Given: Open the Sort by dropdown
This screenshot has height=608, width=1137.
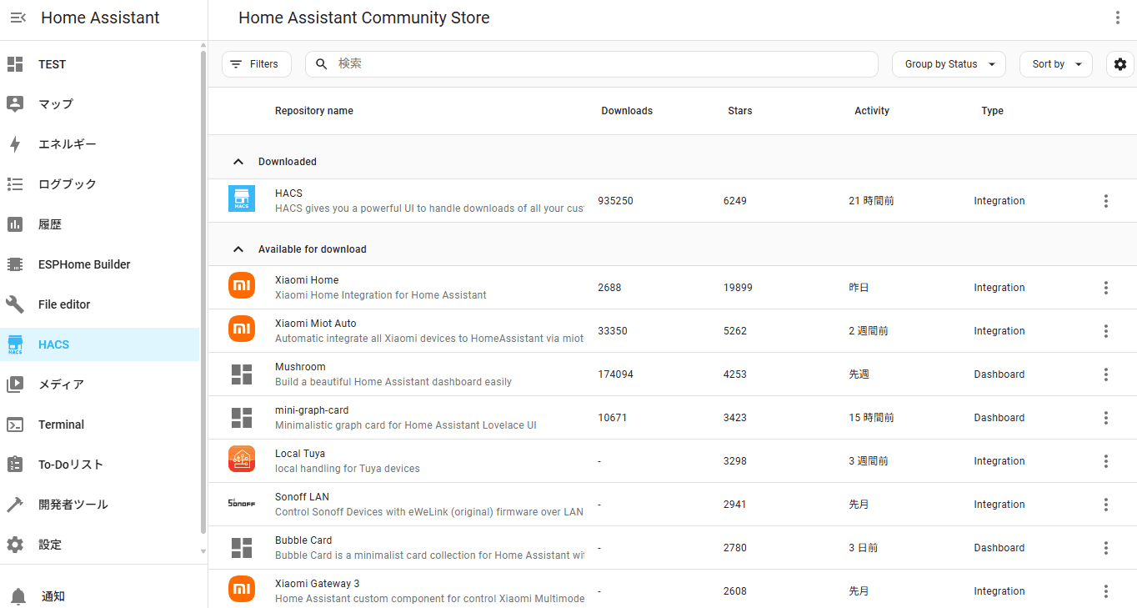Looking at the screenshot, I should [x=1055, y=64].
